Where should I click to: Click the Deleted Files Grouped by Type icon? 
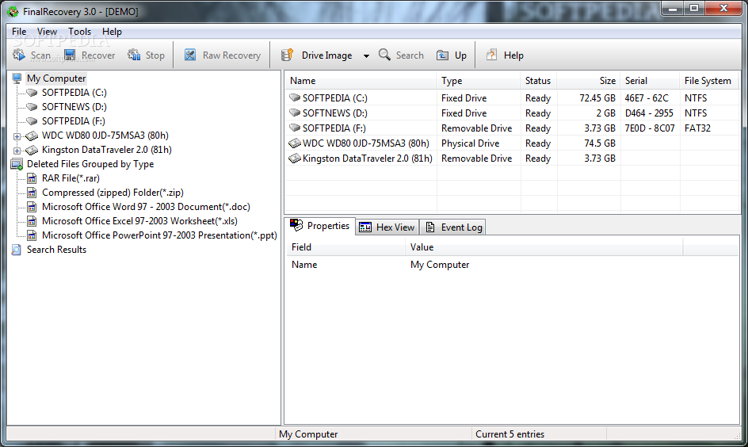[17, 165]
